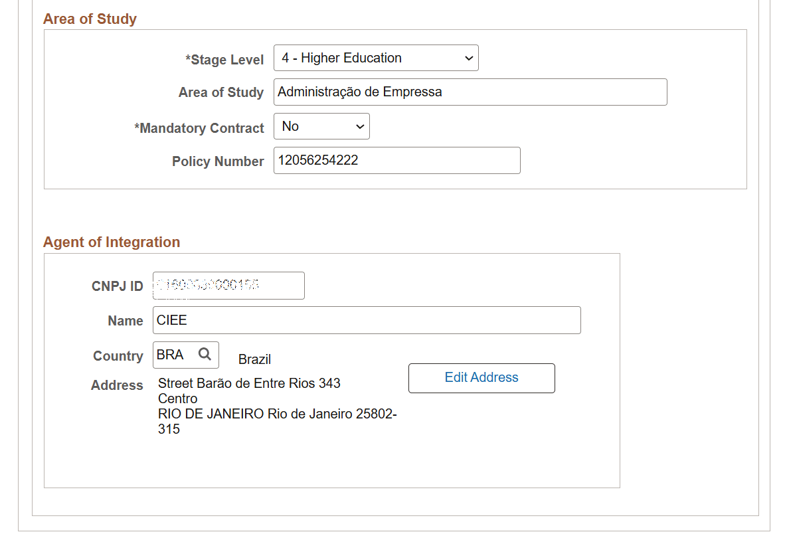Choose a different value for Mandatory Contract

pos(321,126)
